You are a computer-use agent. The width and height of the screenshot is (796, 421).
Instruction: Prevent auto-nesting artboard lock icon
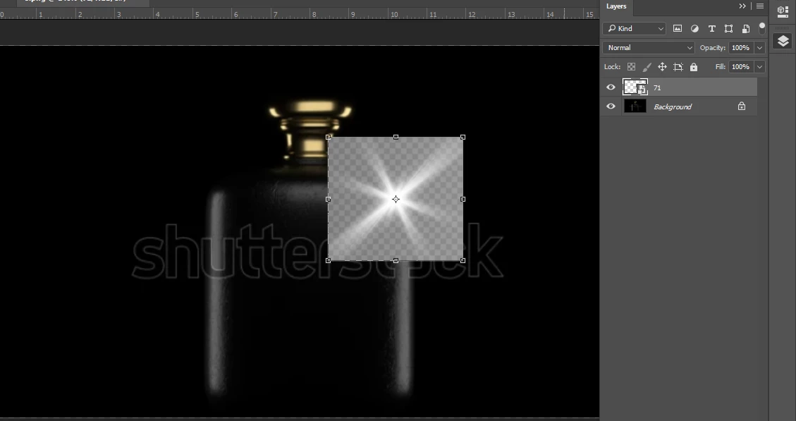point(678,66)
